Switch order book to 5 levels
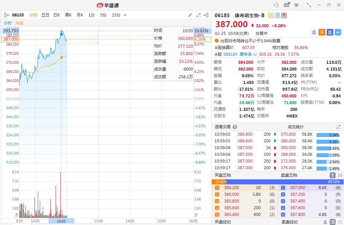Image resolution: width=344 pixels, height=225 pixels. [332, 175]
